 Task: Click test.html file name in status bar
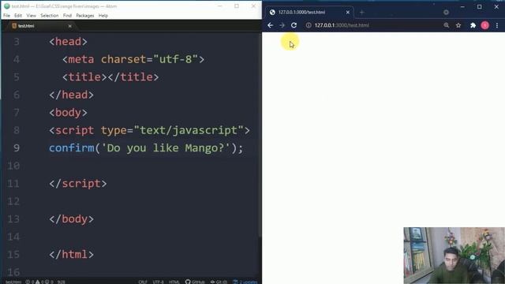coord(13,282)
